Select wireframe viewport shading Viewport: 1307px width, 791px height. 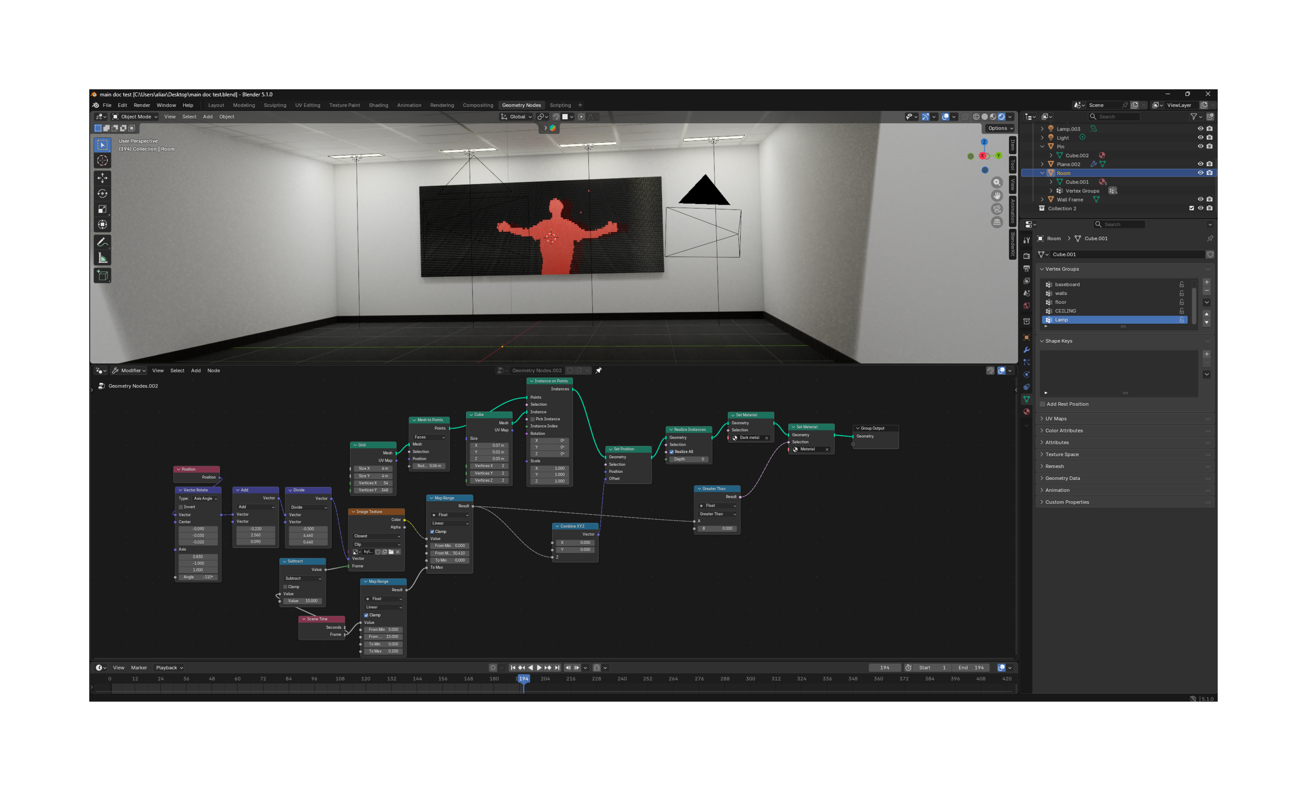[x=976, y=117]
